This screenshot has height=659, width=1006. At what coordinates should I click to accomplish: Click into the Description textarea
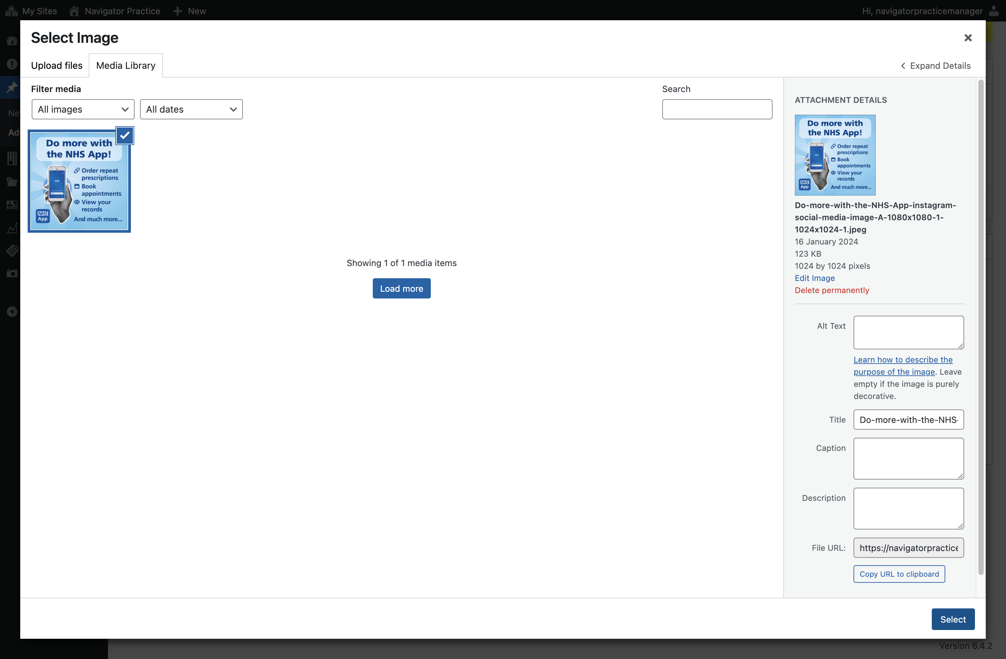click(909, 509)
